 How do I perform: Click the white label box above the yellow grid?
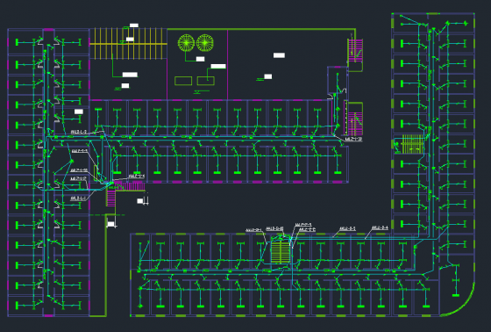point(134,25)
